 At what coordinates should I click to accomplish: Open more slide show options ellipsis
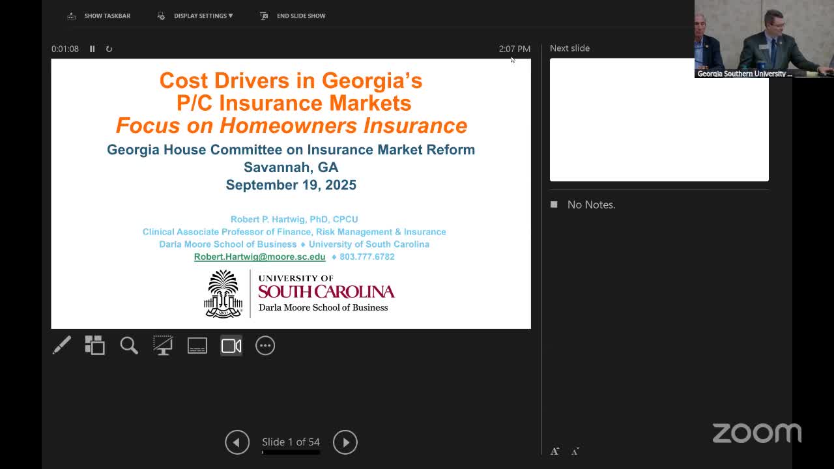point(265,345)
